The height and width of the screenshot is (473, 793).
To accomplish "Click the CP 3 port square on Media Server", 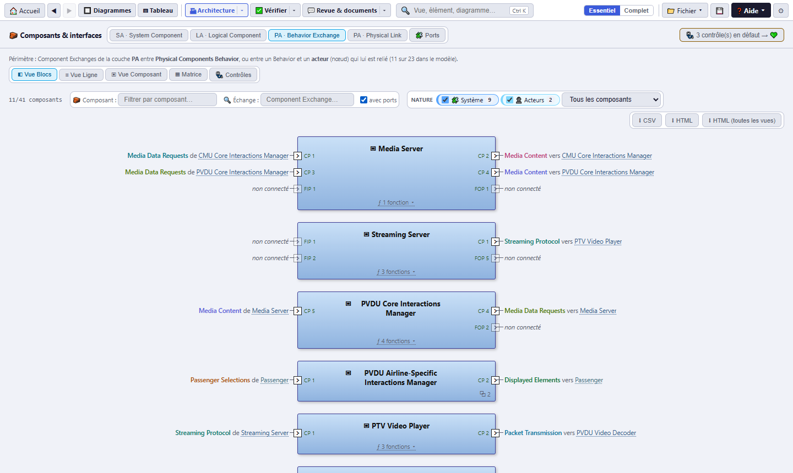I will 298,172.
